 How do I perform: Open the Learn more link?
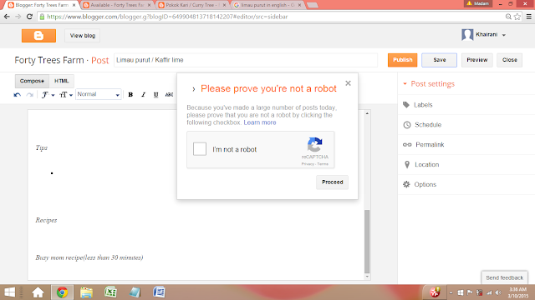[260, 122]
